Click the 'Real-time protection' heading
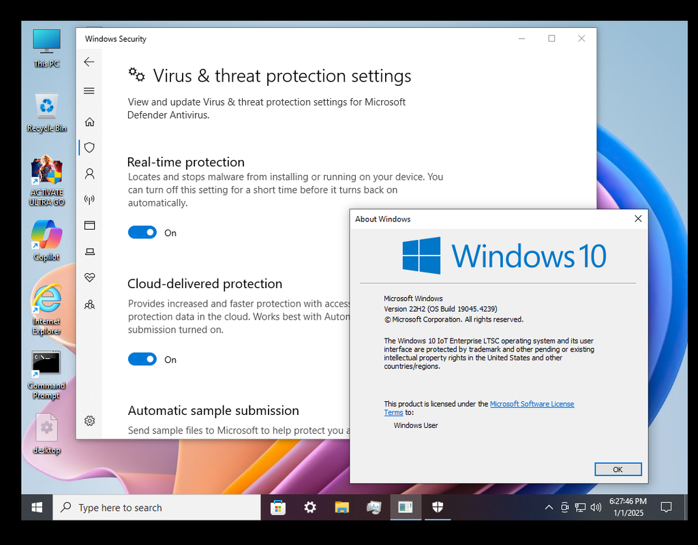 [186, 162]
